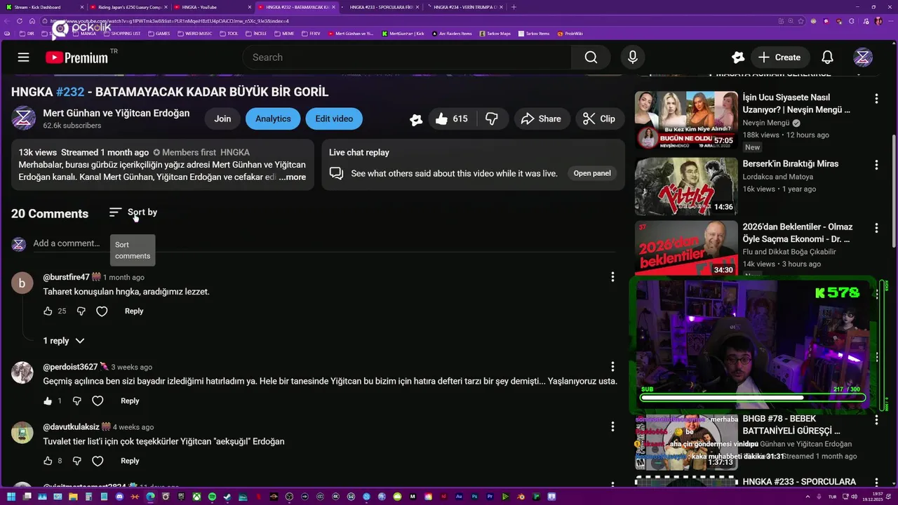Dislike the davutkulaksiz comment
Viewport: 898px width, 505px height.
pyautogui.click(x=77, y=461)
